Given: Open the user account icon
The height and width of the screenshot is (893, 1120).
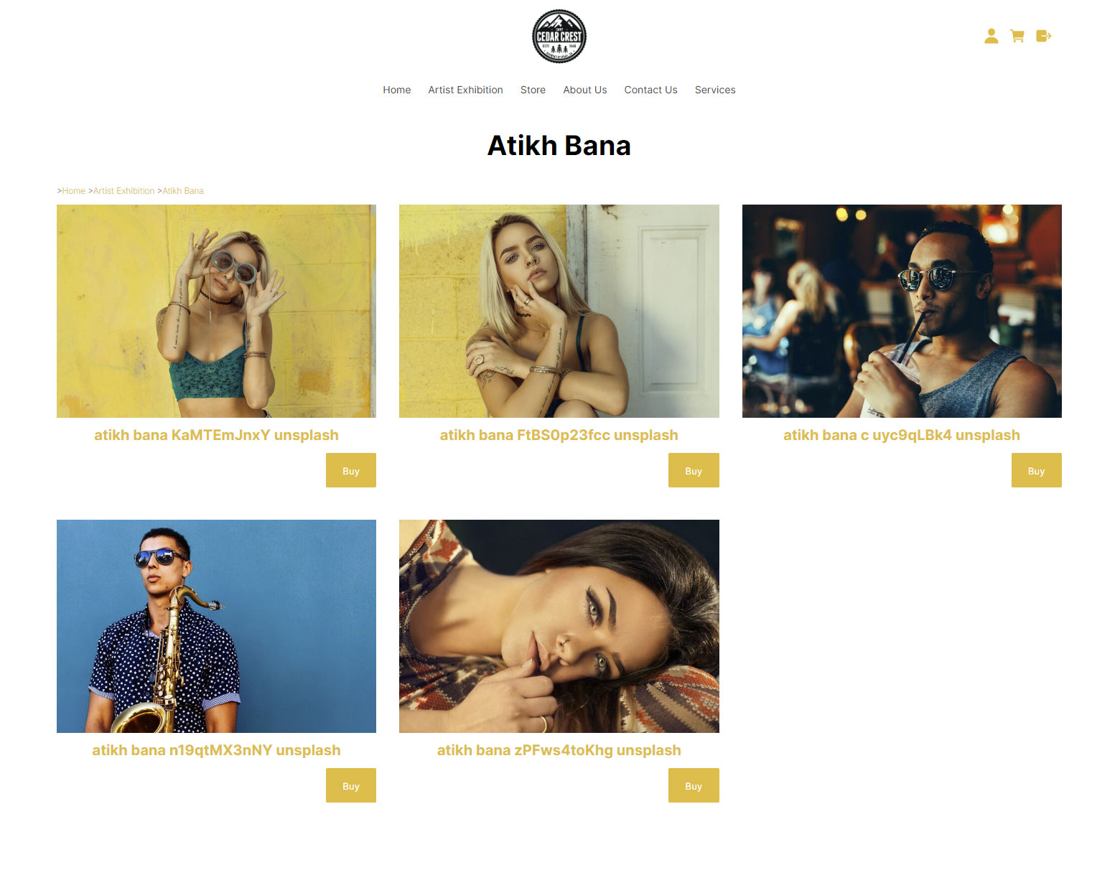Looking at the screenshot, I should pos(991,36).
